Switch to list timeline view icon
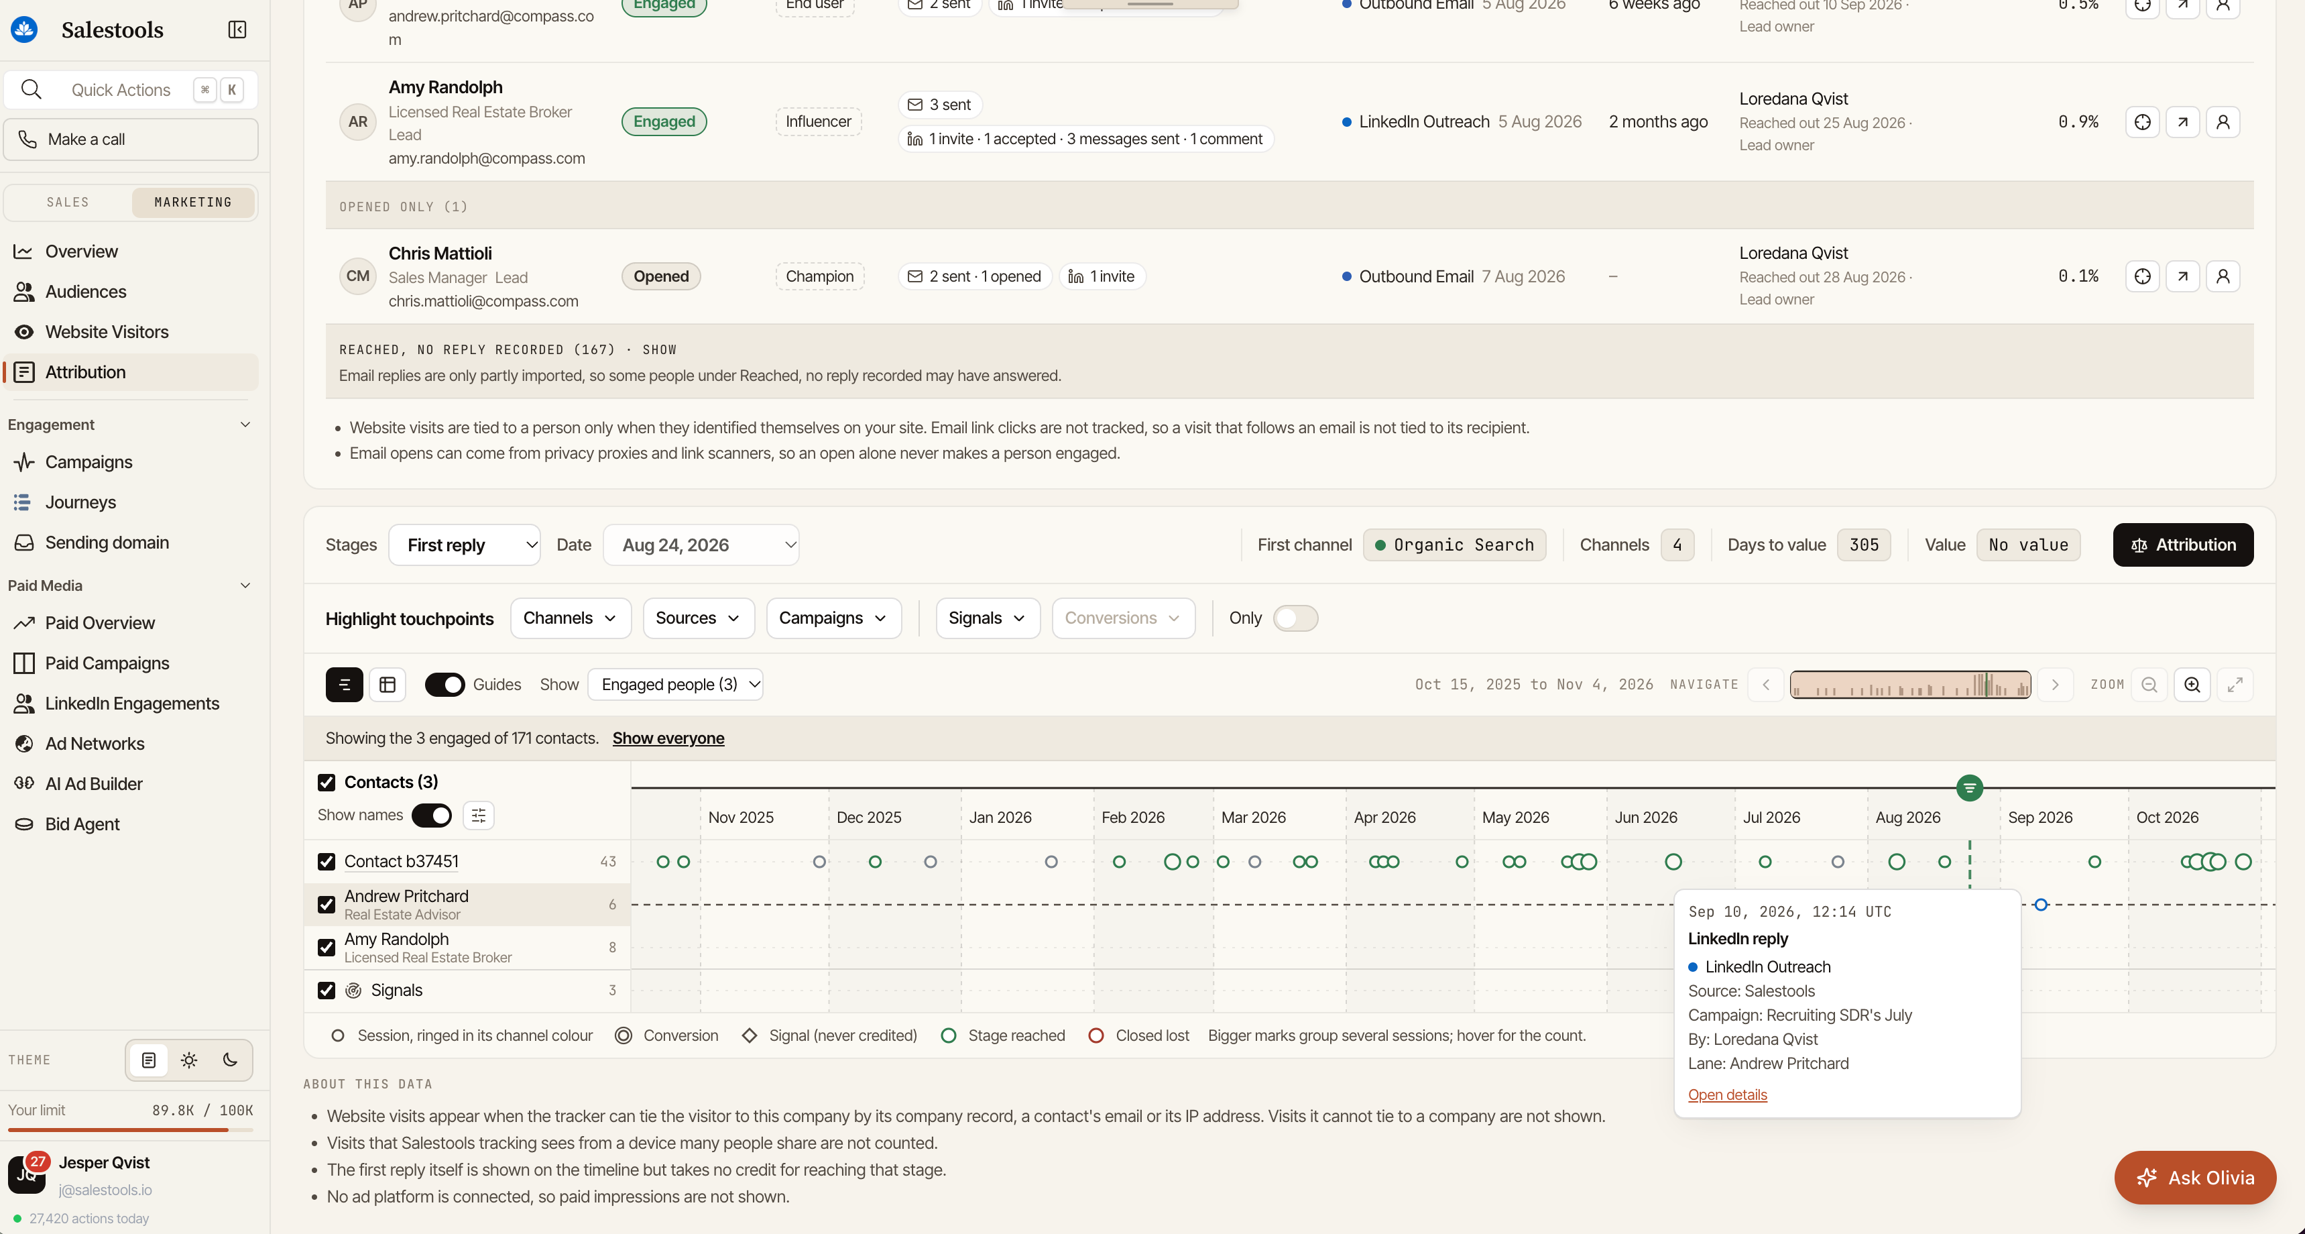Image resolution: width=2305 pixels, height=1234 pixels. pos(345,685)
